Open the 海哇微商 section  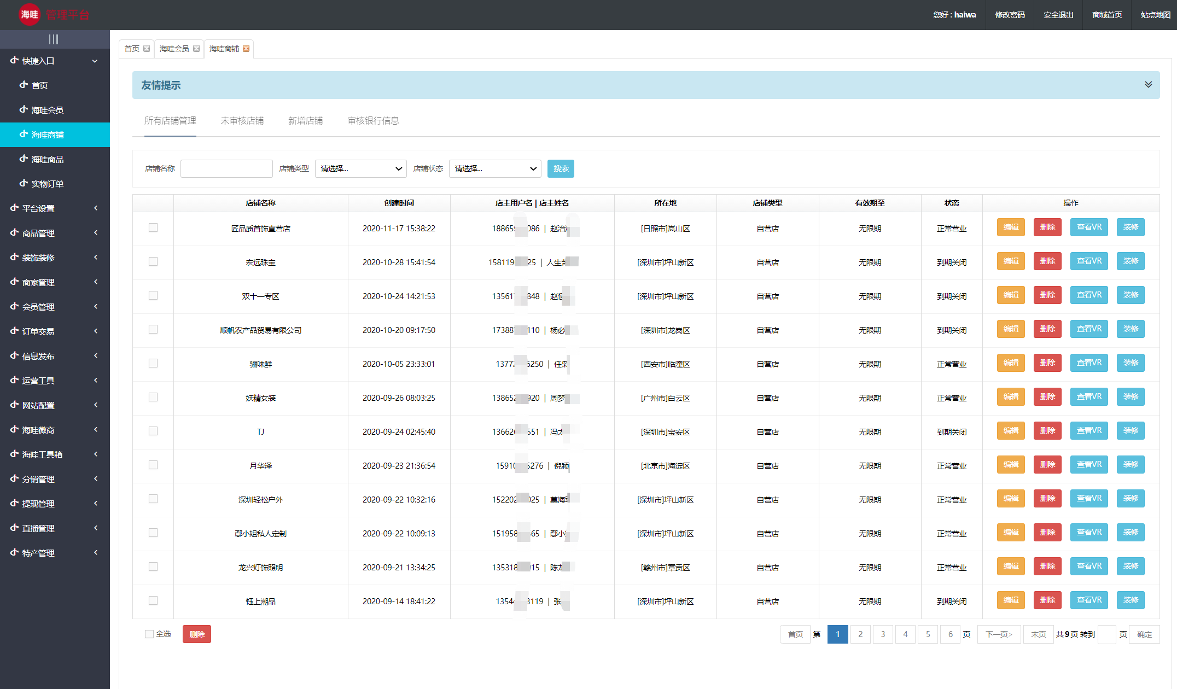pos(37,430)
